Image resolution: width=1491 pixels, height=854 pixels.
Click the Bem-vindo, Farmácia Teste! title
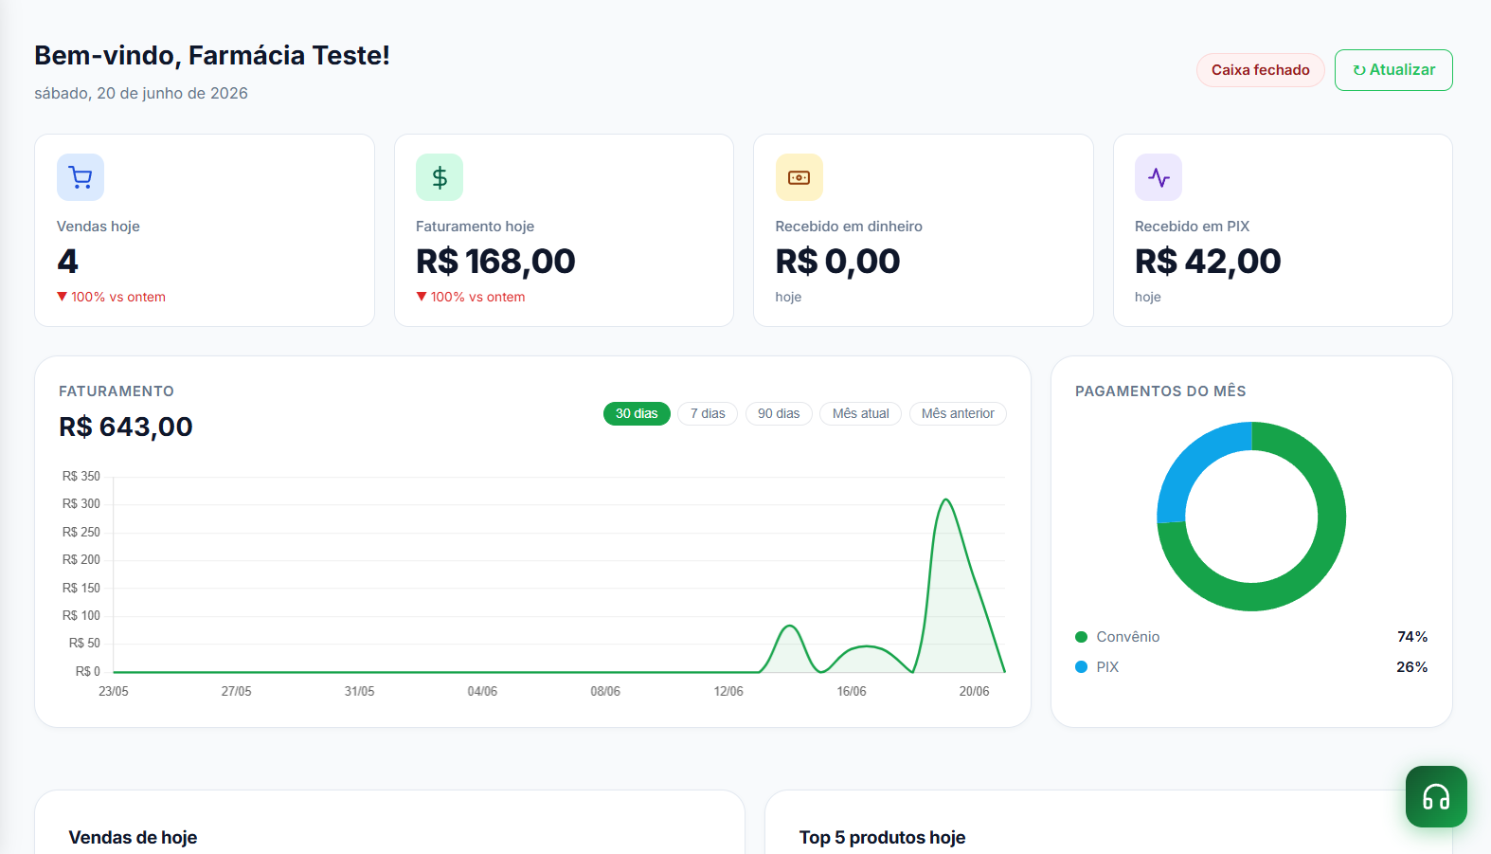tap(212, 55)
